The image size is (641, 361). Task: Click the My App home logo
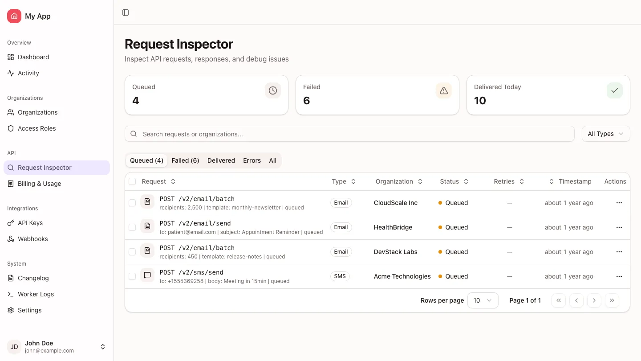coord(28,16)
